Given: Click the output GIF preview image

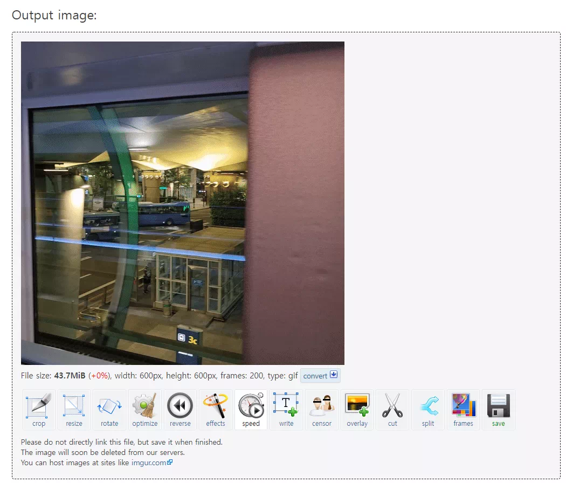Looking at the screenshot, I should pyautogui.click(x=183, y=203).
